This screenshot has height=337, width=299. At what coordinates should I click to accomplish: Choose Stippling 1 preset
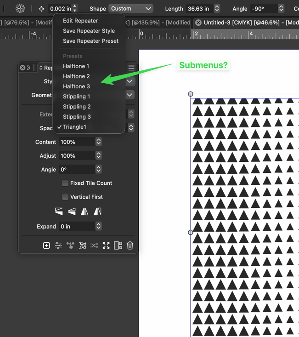tap(76, 97)
